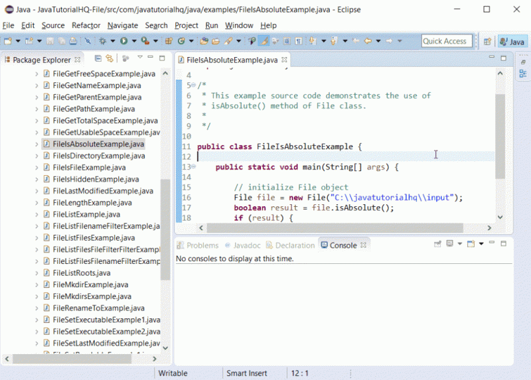This screenshot has height=380, width=531.
Task: Click the Open Task folder icon
Action: 216,41
